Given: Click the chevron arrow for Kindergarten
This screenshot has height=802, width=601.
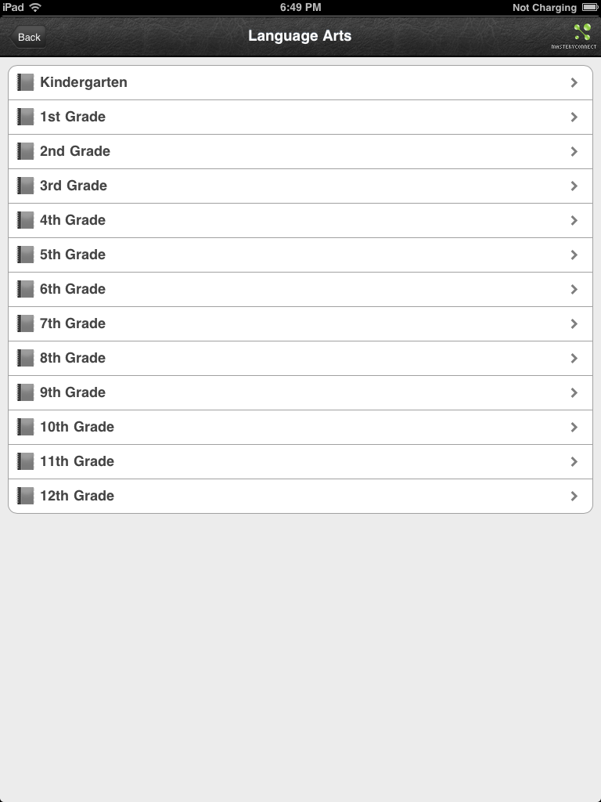Looking at the screenshot, I should click(x=574, y=82).
